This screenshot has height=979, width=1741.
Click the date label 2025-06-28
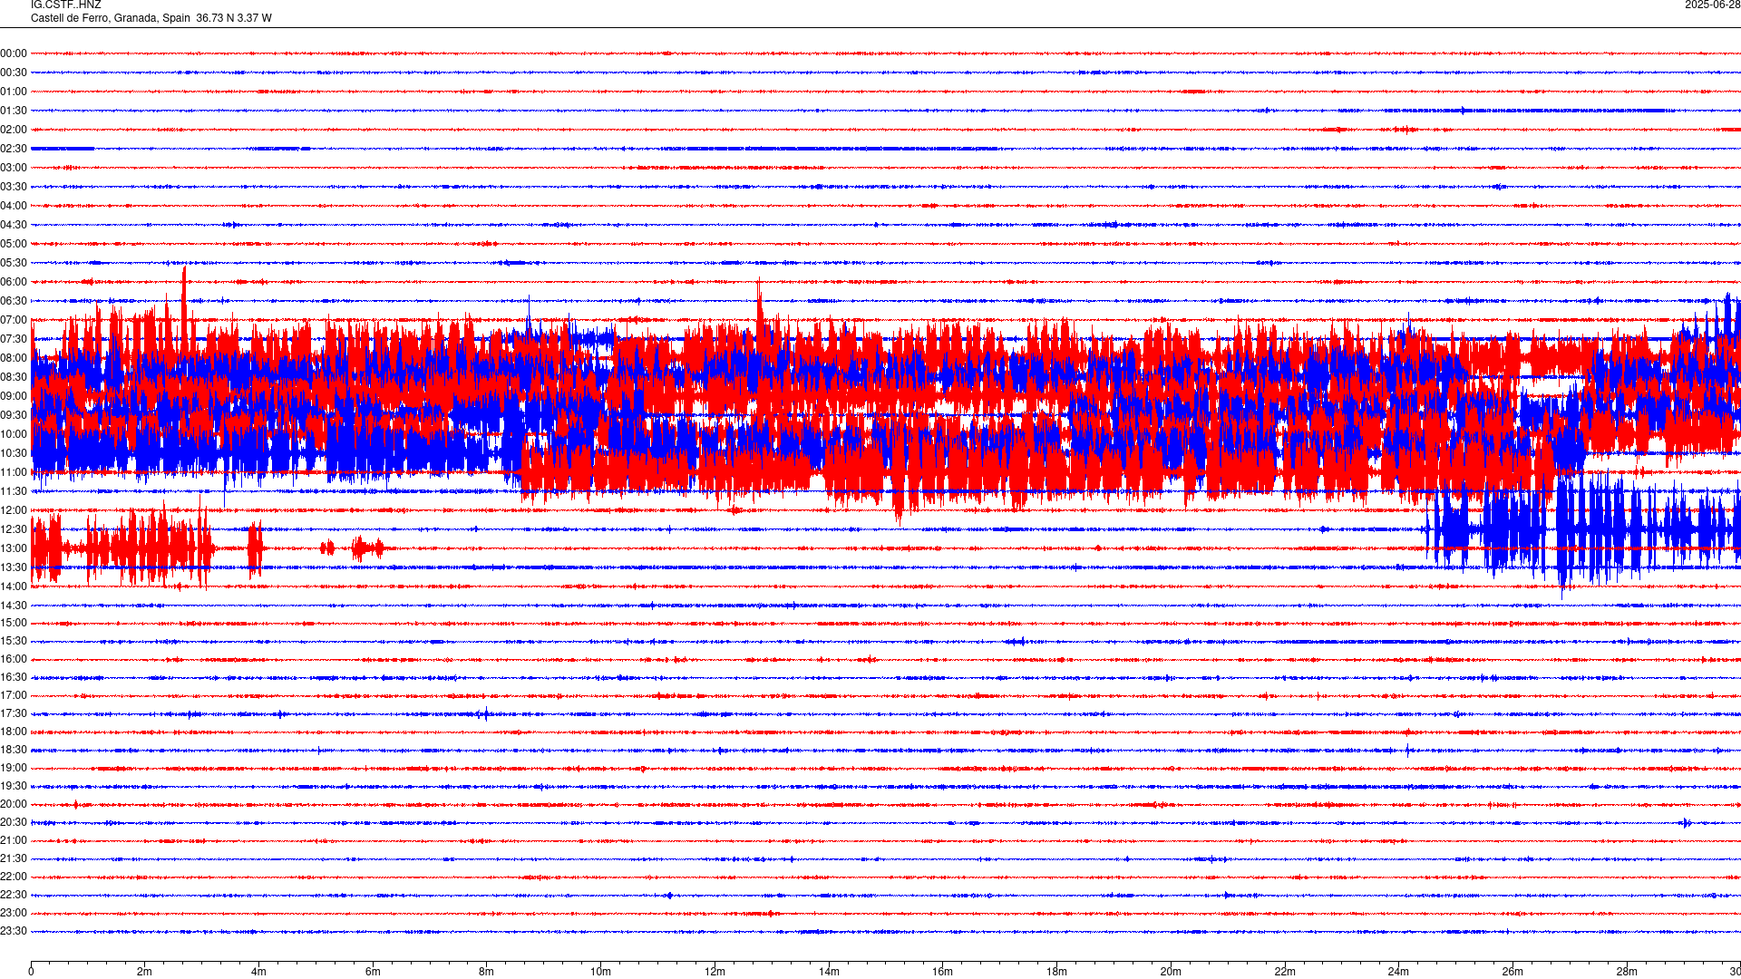pyautogui.click(x=1712, y=5)
